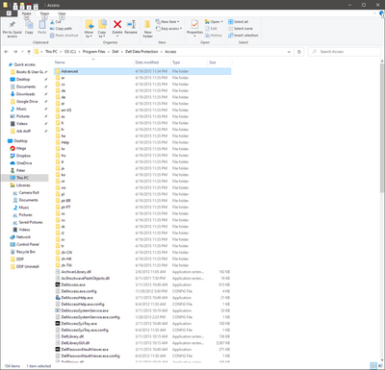Click the Rename icon
This screenshot has height=370, width=385.
[x=131, y=24]
